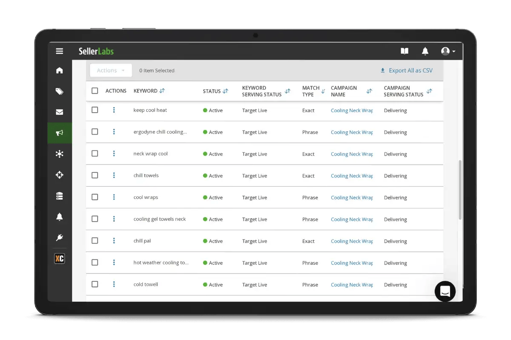The width and height of the screenshot is (511, 340).
Task: Click the keyword text neck wrap cool
Action: (x=150, y=154)
